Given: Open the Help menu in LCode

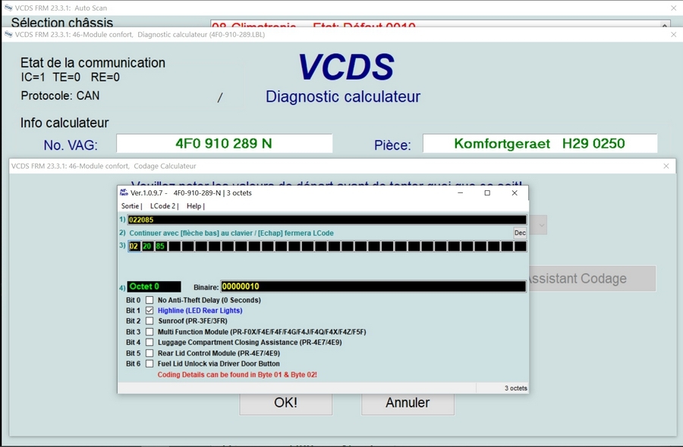Looking at the screenshot, I should tap(195, 206).
